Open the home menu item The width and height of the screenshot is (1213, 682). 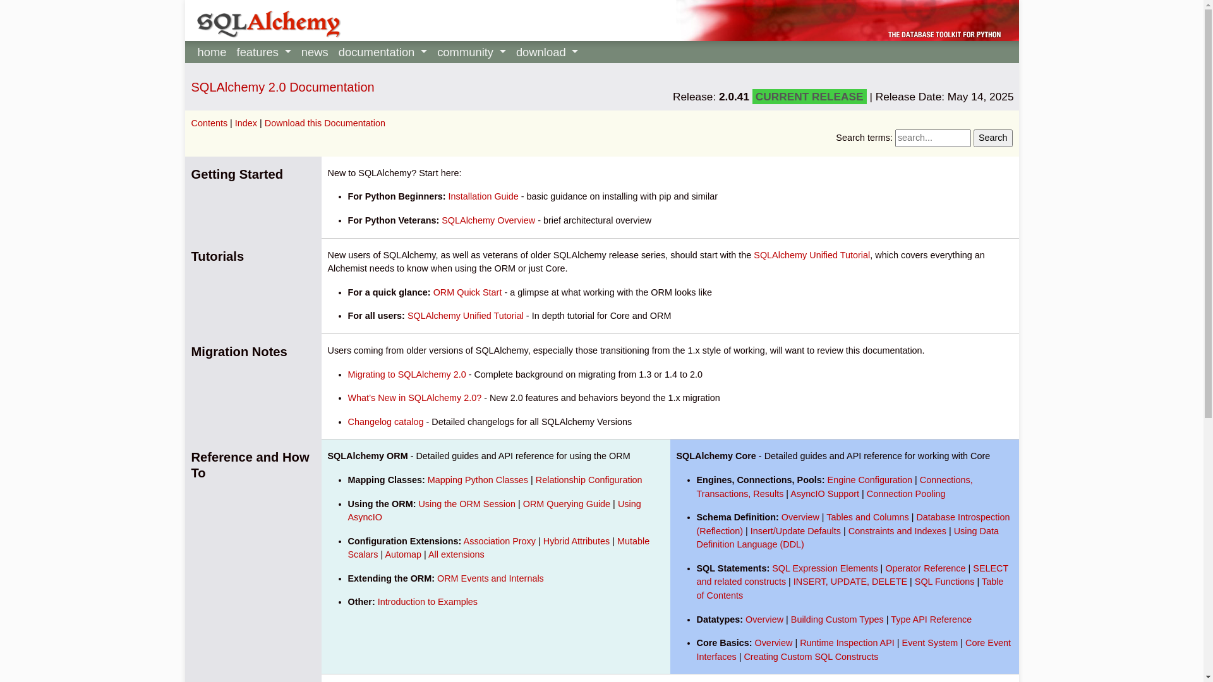tap(212, 52)
